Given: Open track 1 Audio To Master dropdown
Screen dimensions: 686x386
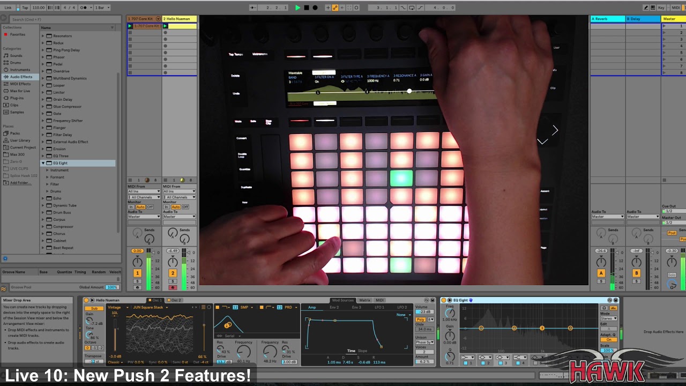Looking at the screenshot, I should (x=144, y=217).
